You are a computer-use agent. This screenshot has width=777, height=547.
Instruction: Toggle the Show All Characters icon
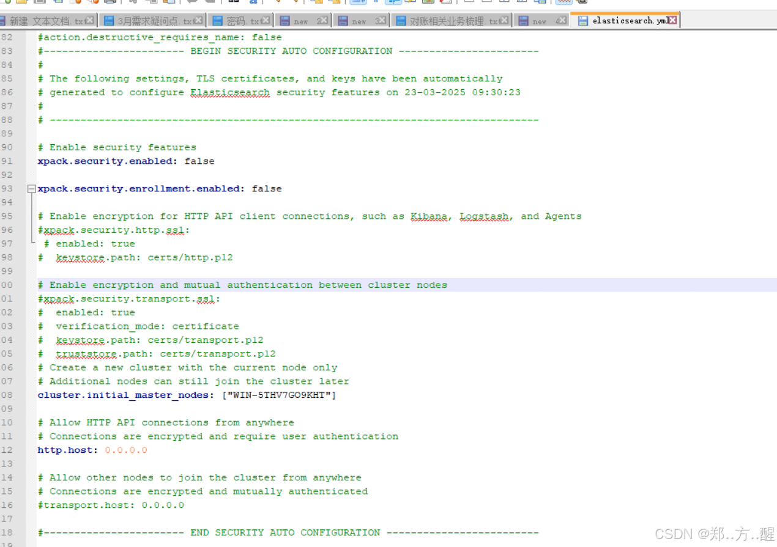(x=376, y=2)
